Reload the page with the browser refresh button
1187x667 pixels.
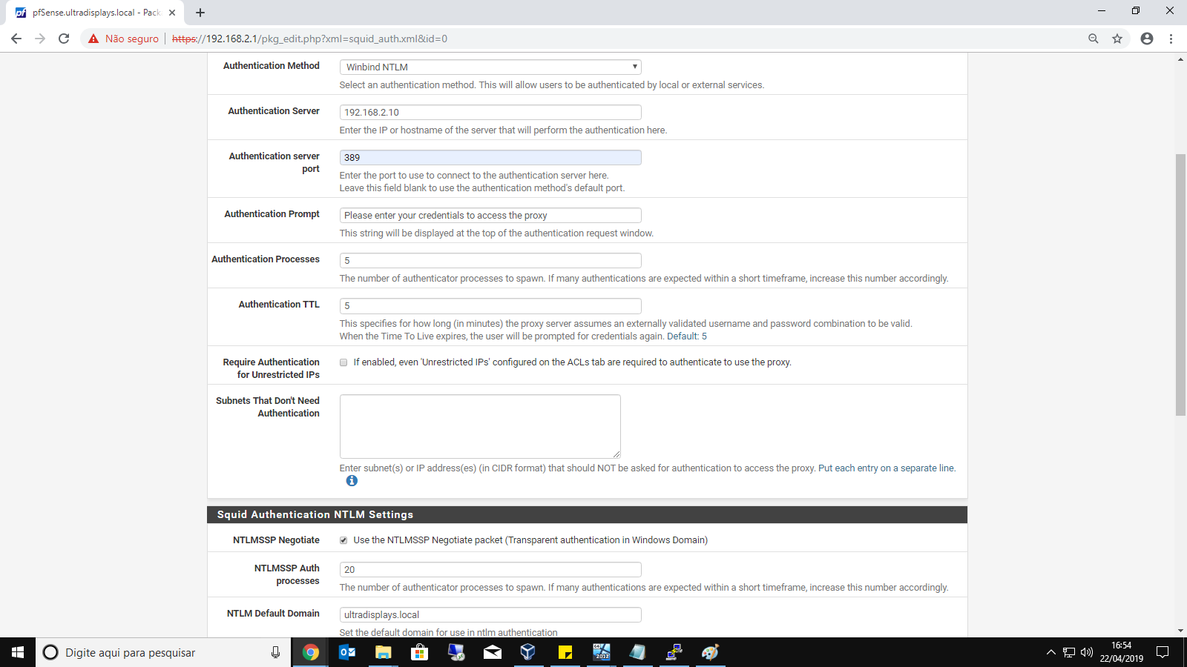click(64, 39)
